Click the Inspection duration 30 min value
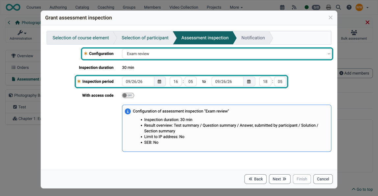Viewport: 378px width, 196px height. tap(128, 68)
